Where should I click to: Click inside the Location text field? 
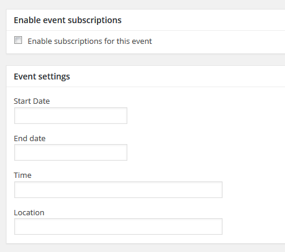118,227
